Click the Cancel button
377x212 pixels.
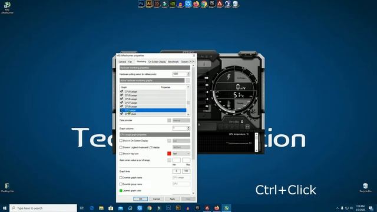pyautogui.click(x=156, y=199)
